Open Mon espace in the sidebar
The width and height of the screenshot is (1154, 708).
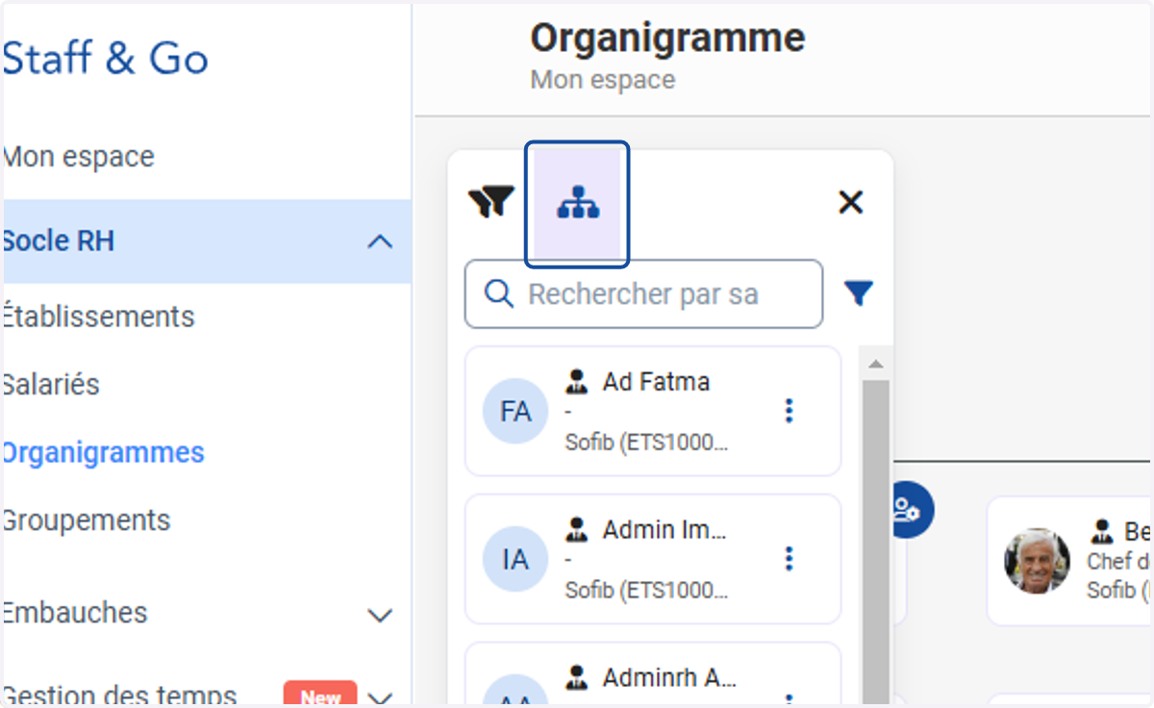click(x=79, y=157)
